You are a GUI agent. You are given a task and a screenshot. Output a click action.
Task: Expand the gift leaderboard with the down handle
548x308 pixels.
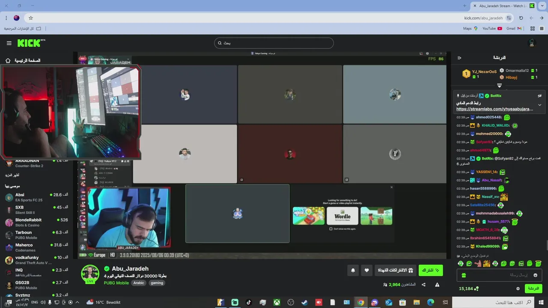pos(499,86)
